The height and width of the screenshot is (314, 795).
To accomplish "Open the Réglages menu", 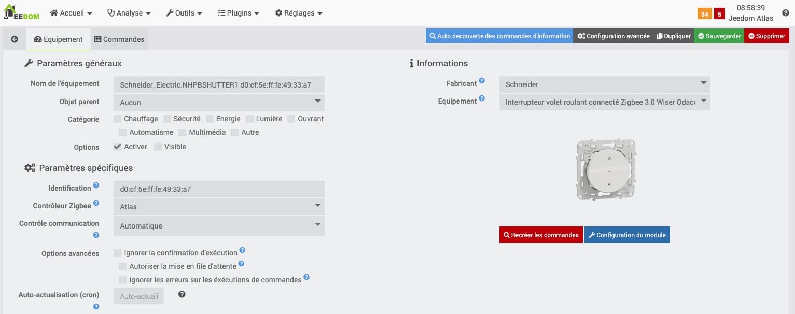I will 299,13.
